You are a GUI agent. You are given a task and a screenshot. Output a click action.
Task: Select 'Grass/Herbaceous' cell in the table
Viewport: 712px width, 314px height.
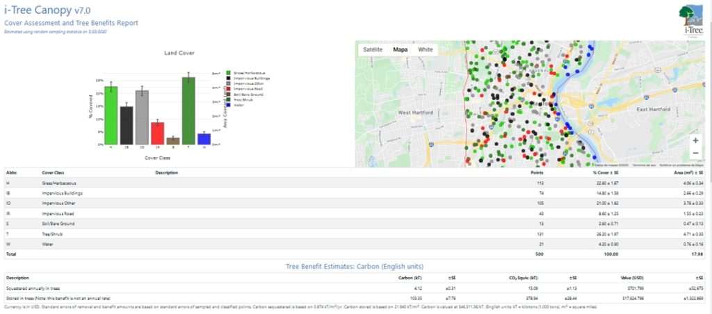[x=58, y=183]
